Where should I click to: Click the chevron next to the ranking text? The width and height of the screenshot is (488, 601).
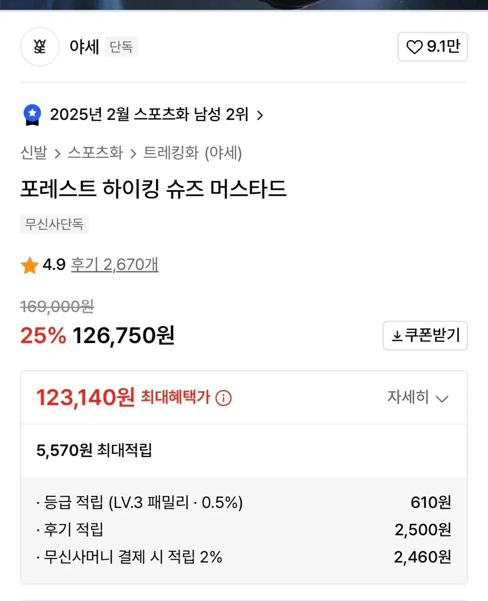coord(260,116)
